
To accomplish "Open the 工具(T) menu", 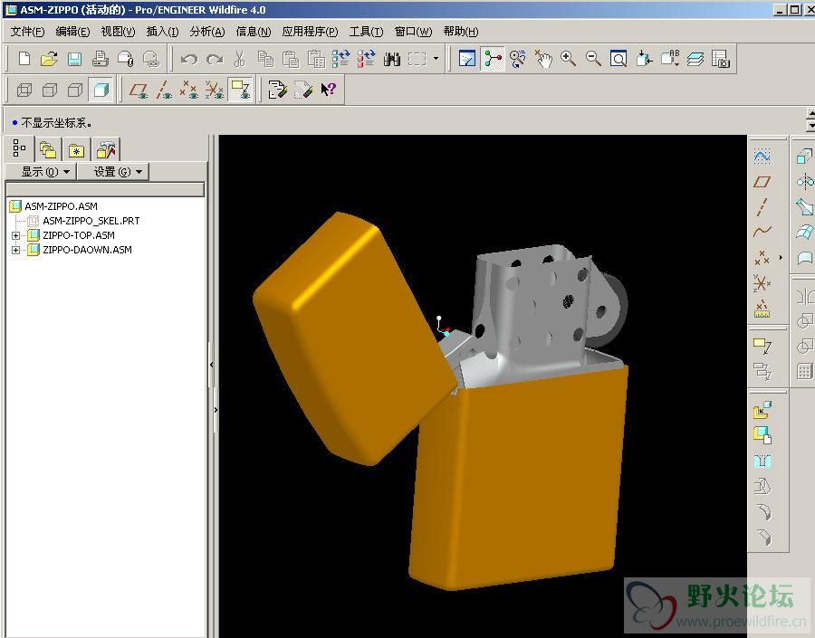I will (x=366, y=32).
